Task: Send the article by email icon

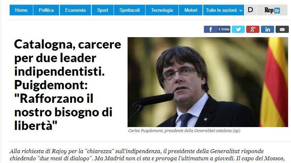Action: [282, 29]
